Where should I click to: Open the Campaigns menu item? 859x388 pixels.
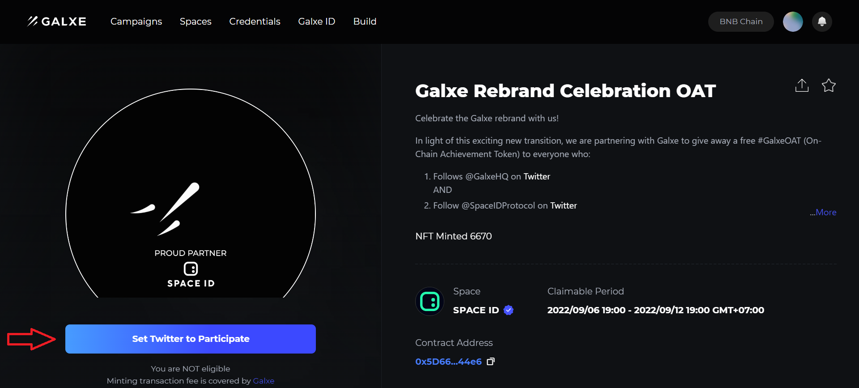pos(136,21)
